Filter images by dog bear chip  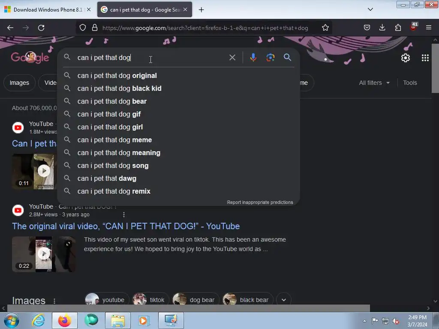tap(195, 299)
